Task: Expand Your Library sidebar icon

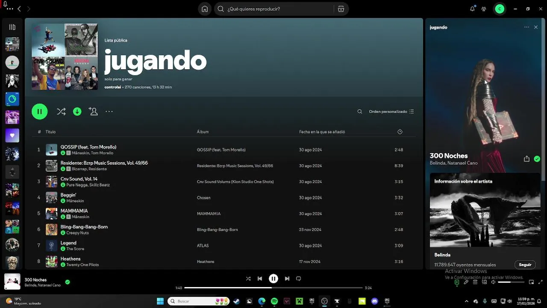Action: pos(12,27)
